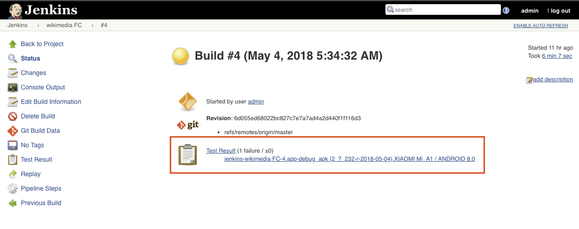Viewport: 579px width, 229px height.
Task: Open the Changes page
Action: [x=34, y=73]
